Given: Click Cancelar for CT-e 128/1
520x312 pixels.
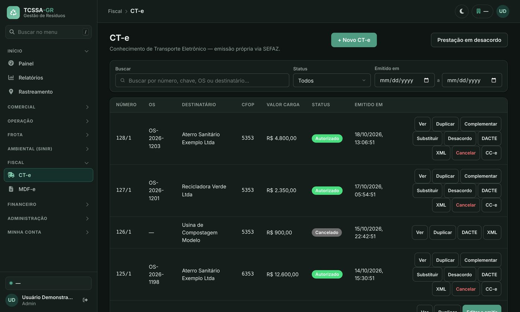Looking at the screenshot, I should click(466, 153).
